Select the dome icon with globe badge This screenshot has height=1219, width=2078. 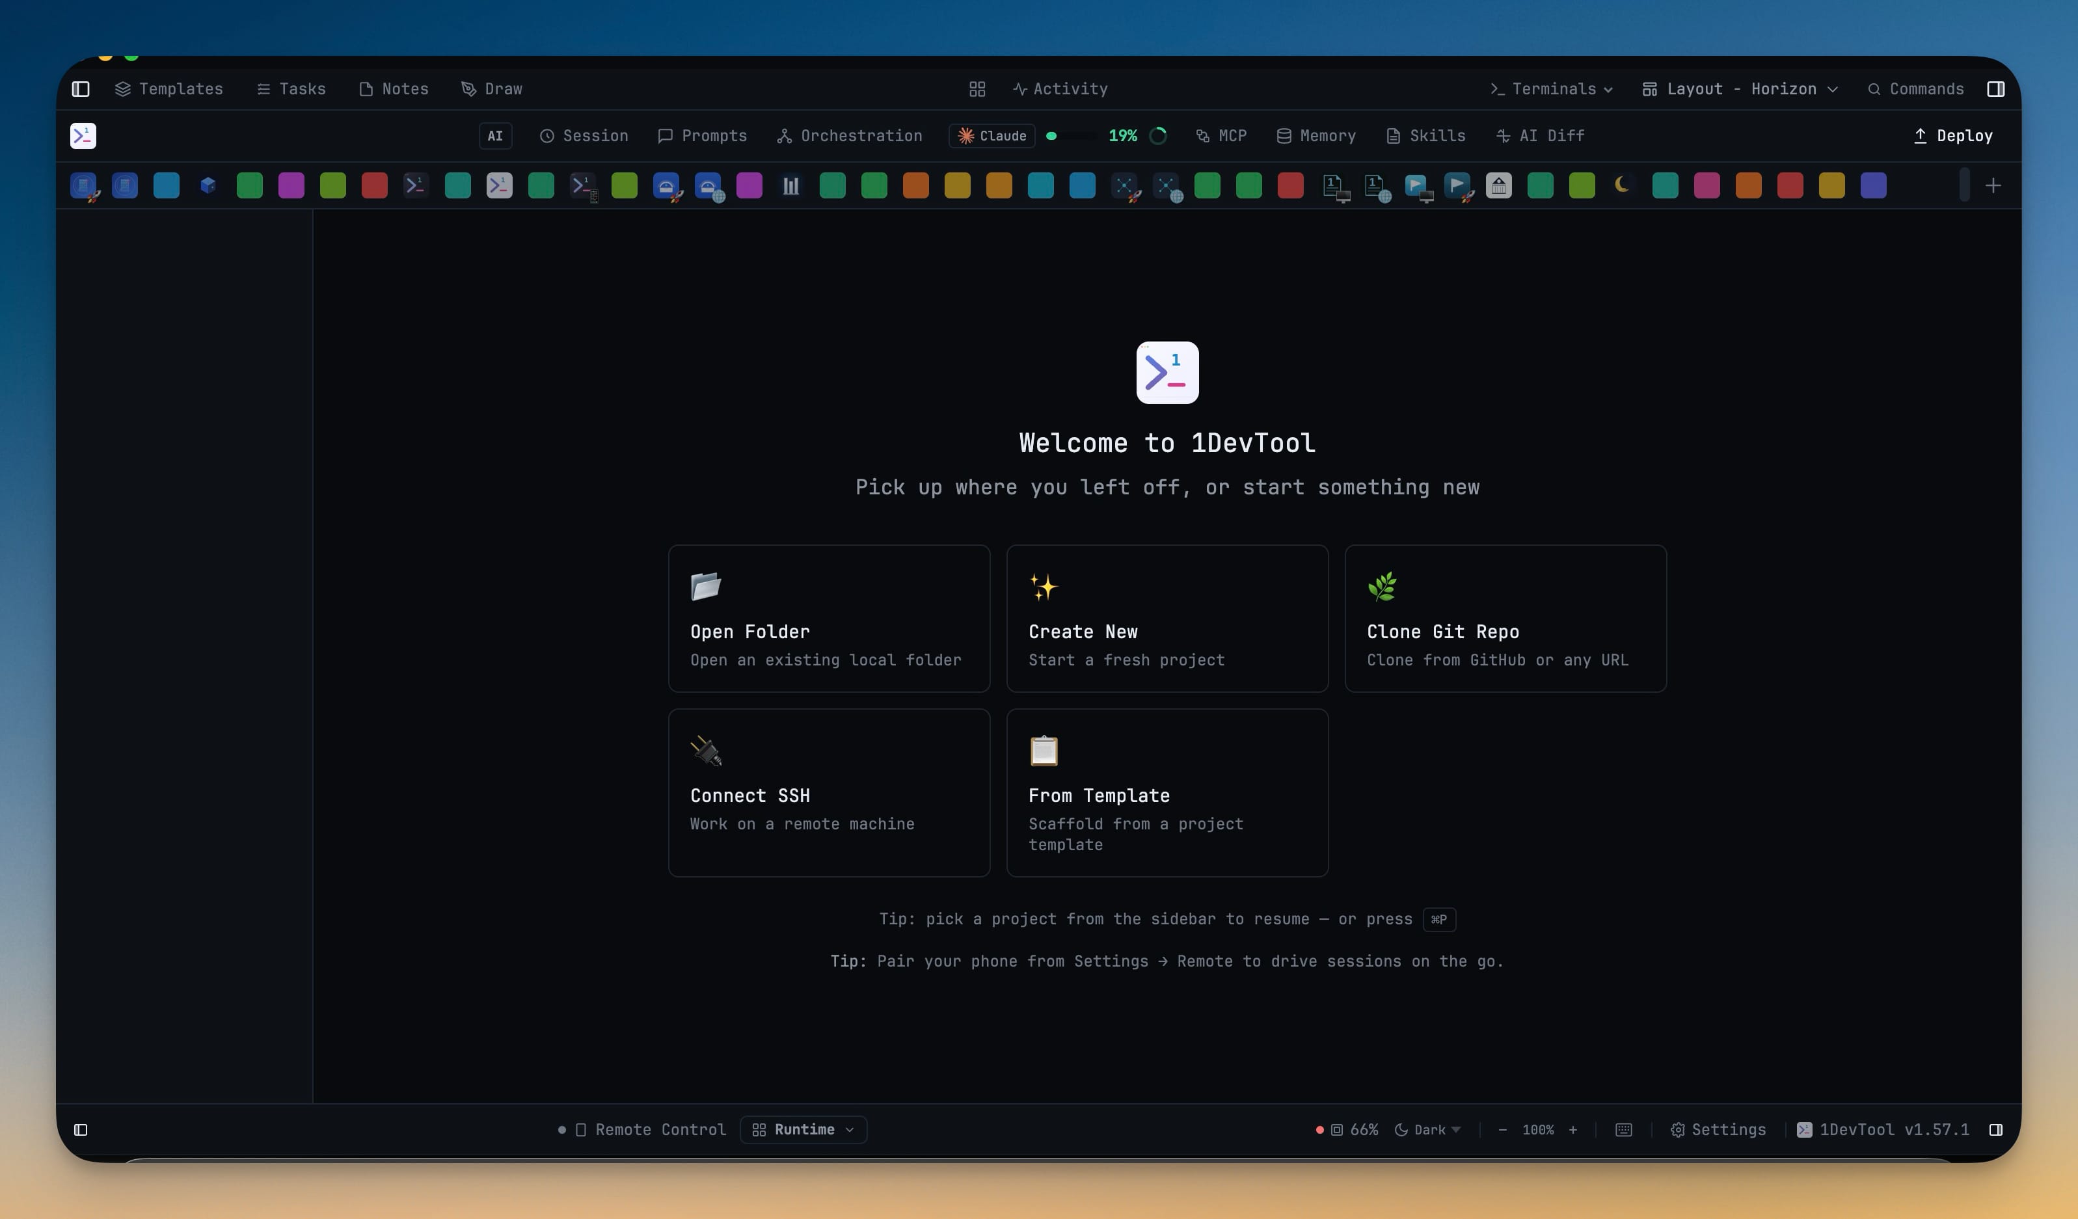tap(708, 186)
